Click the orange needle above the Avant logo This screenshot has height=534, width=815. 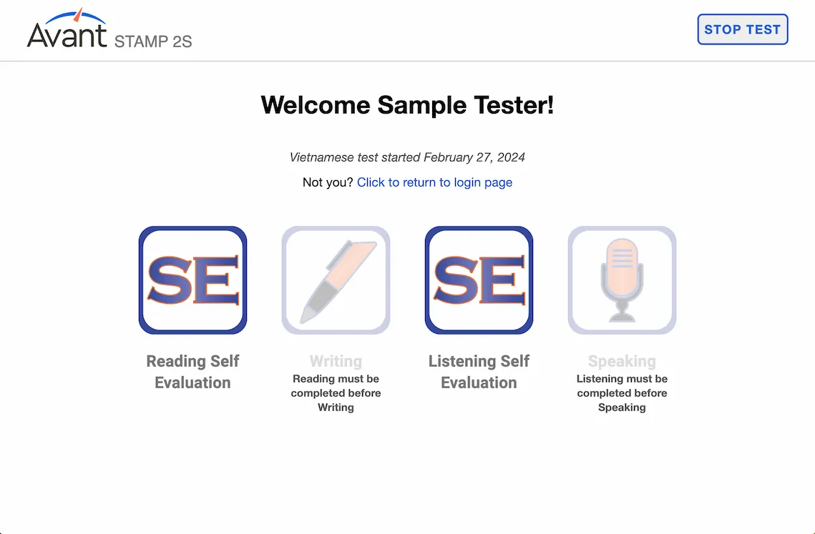(x=79, y=14)
